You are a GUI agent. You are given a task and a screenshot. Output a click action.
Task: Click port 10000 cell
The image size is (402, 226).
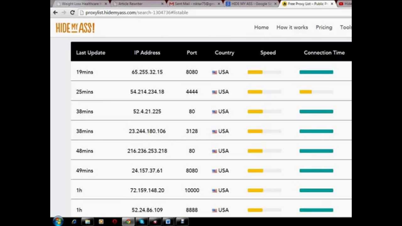click(192, 190)
